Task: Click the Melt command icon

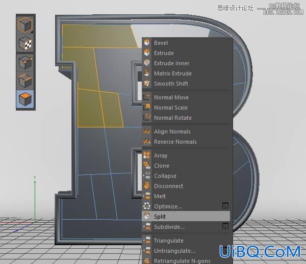Action: coord(147,196)
